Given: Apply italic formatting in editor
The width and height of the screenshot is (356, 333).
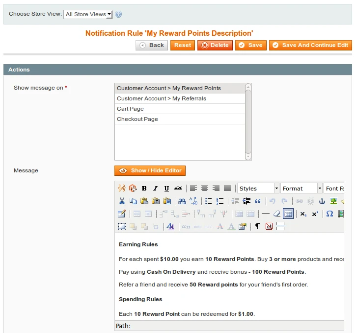Looking at the screenshot, I should point(156,189).
